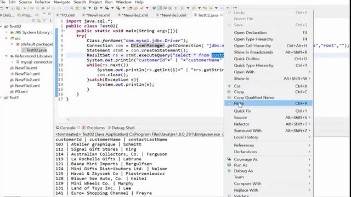Close the Test02.java editor tab
Viewport: 351px width, 197px height.
point(221,15)
